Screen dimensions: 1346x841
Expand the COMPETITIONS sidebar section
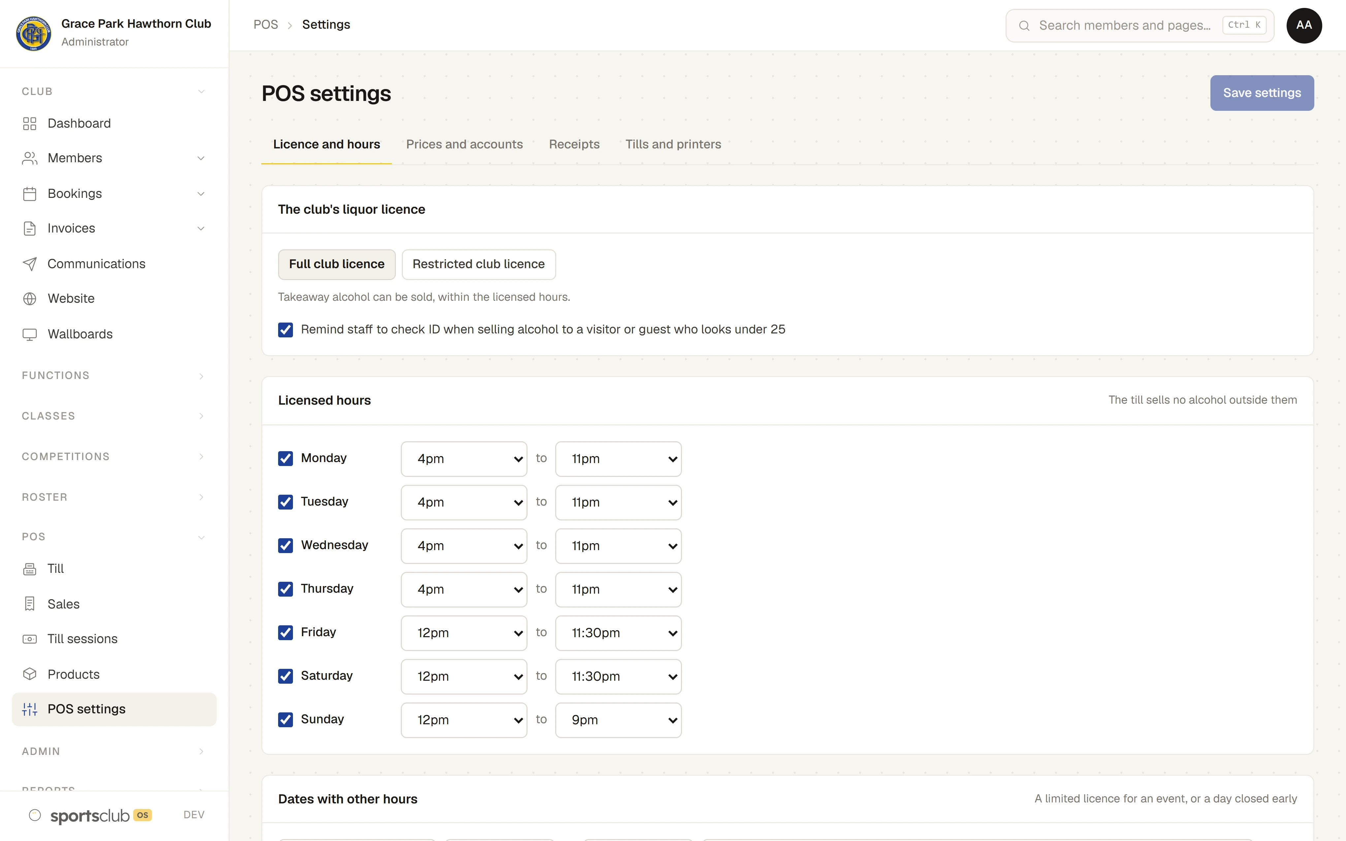click(x=114, y=457)
